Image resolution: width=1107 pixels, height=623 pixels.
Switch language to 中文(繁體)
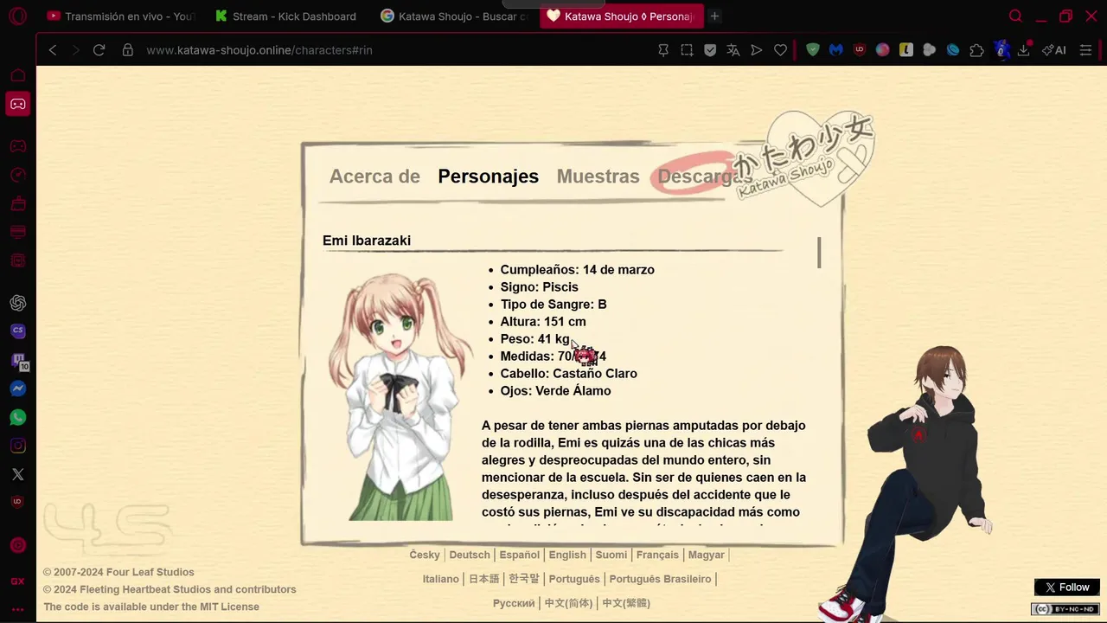626,603
